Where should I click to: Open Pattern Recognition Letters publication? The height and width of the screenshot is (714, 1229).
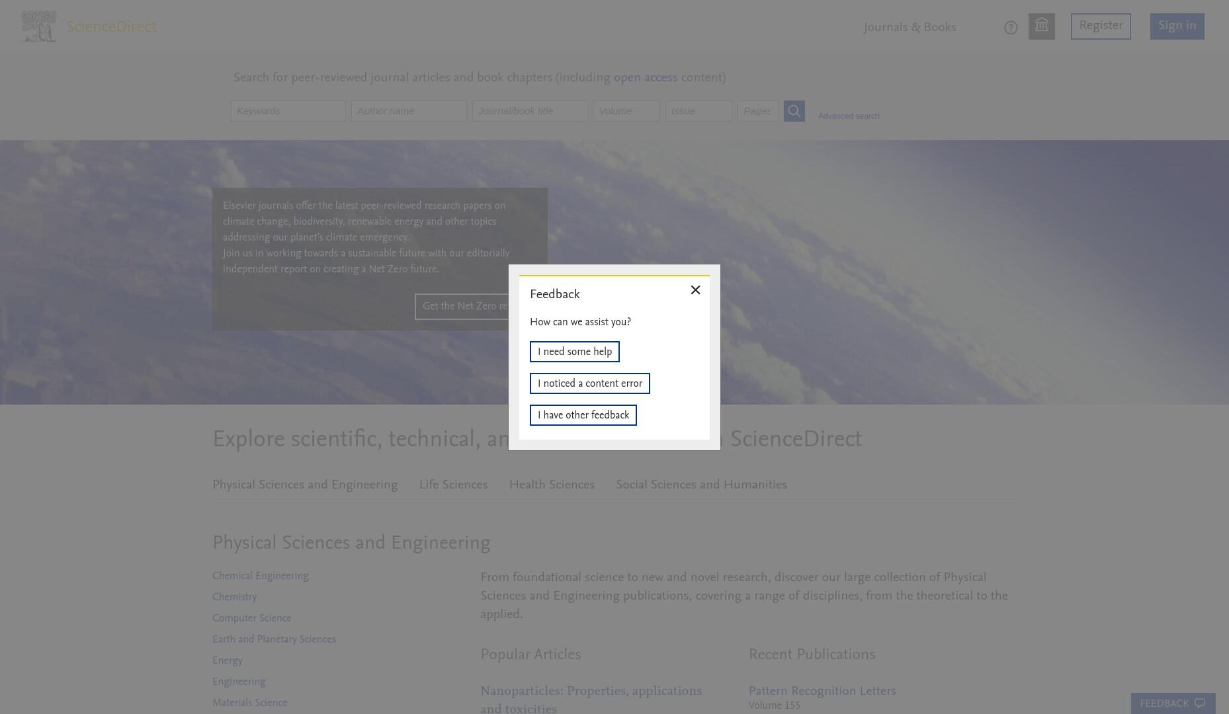[x=822, y=691]
